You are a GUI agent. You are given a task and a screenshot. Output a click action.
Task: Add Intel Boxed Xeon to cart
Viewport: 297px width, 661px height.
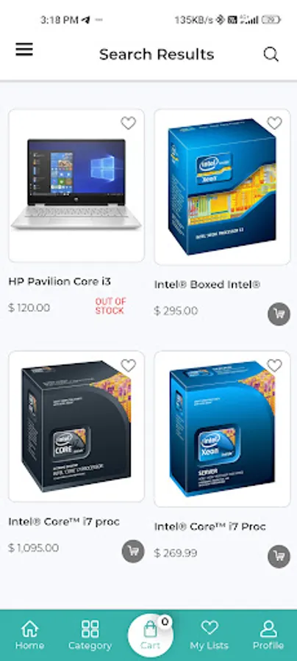pos(279,314)
